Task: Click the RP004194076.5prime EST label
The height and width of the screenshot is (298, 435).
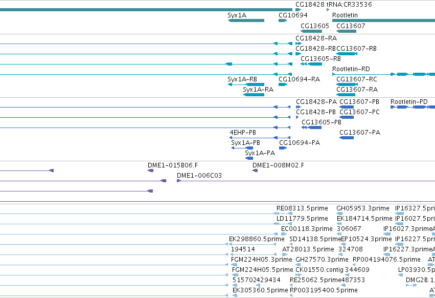Action: pos(387,260)
